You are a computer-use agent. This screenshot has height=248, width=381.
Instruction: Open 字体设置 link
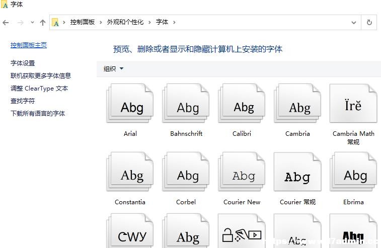[x=23, y=63]
